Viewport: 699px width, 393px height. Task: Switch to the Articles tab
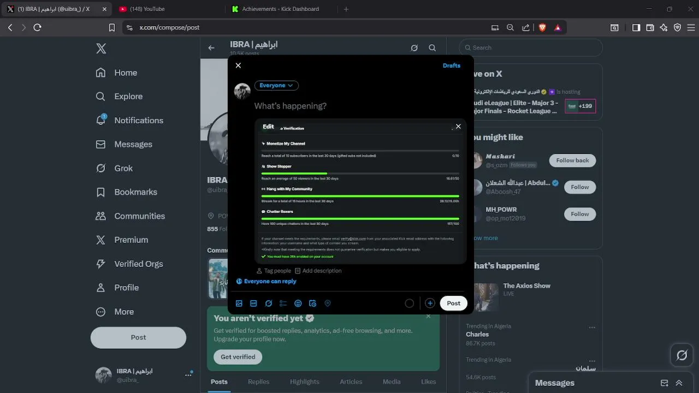351,382
